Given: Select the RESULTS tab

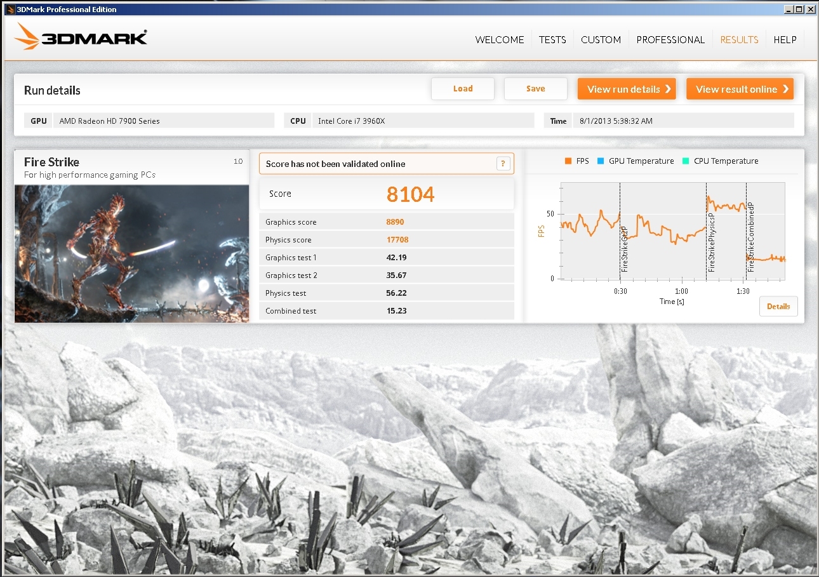Looking at the screenshot, I should (x=739, y=39).
